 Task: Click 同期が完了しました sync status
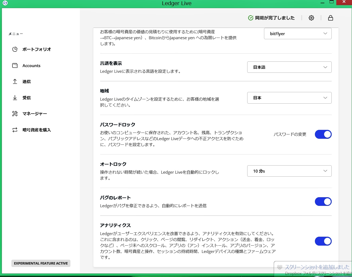tap(275, 18)
